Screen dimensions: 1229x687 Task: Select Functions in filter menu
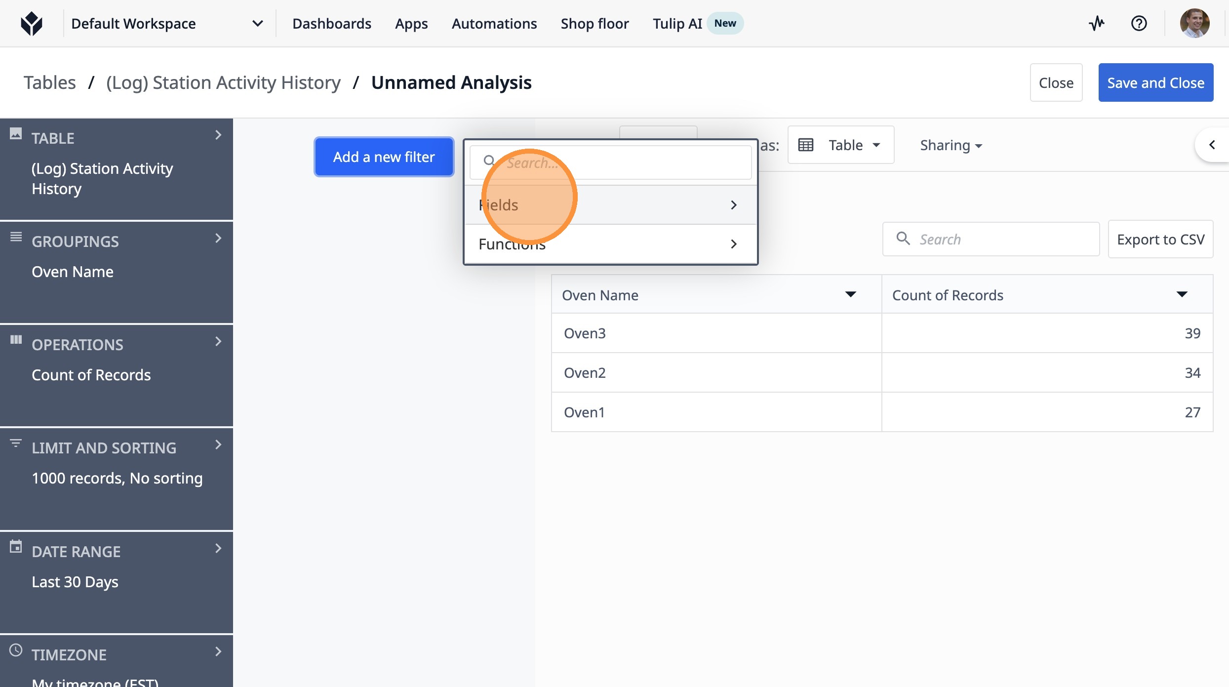[610, 244]
